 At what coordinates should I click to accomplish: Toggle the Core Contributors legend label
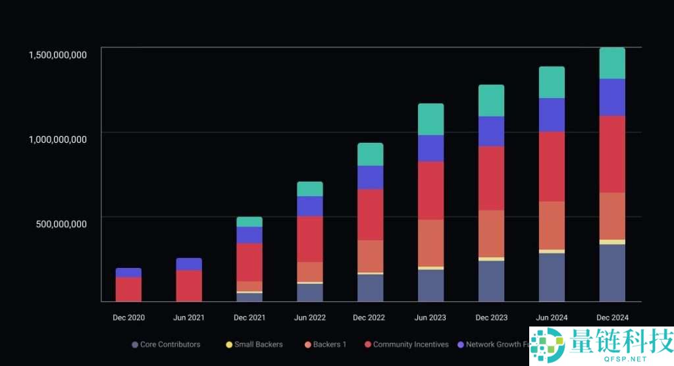click(170, 345)
